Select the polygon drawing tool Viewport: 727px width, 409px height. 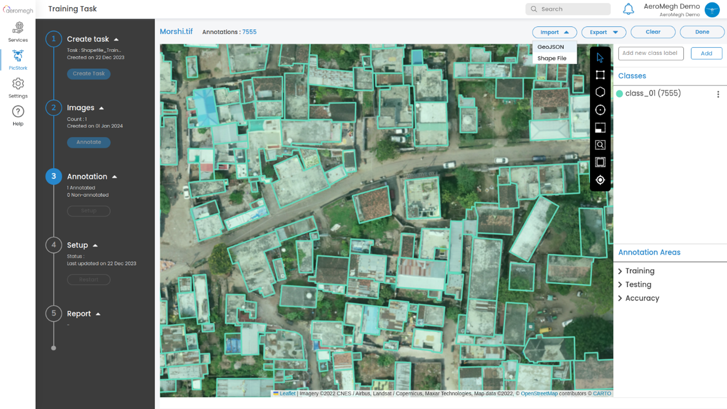[600, 92]
